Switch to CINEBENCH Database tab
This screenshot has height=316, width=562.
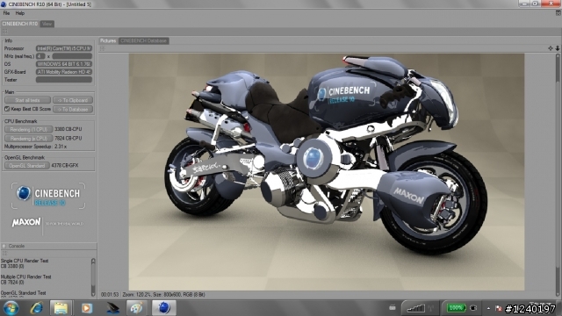[x=143, y=41]
